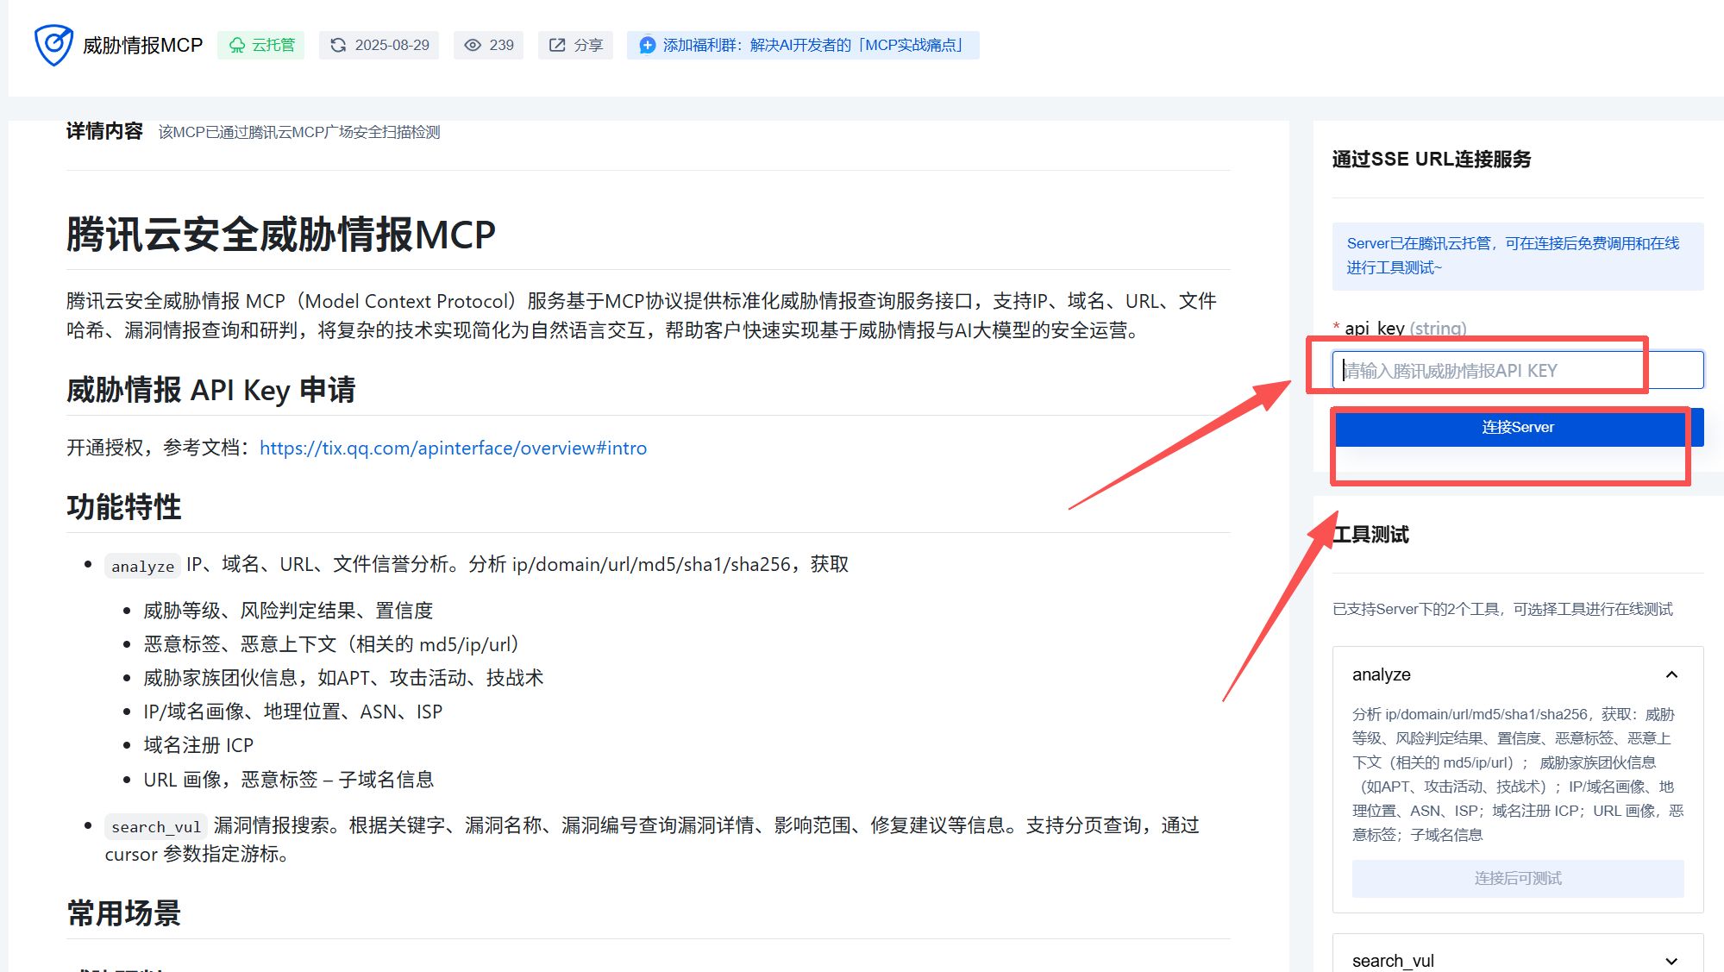The width and height of the screenshot is (1724, 972).
Task: Open the tix.qq.com apinterface documentation link
Action: 453,448
